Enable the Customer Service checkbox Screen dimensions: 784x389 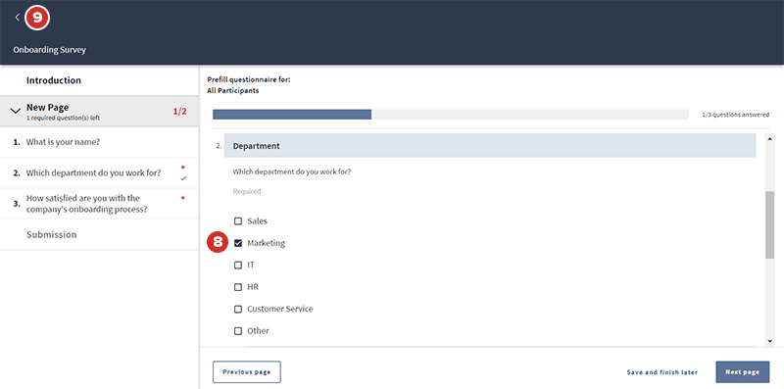pos(238,309)
